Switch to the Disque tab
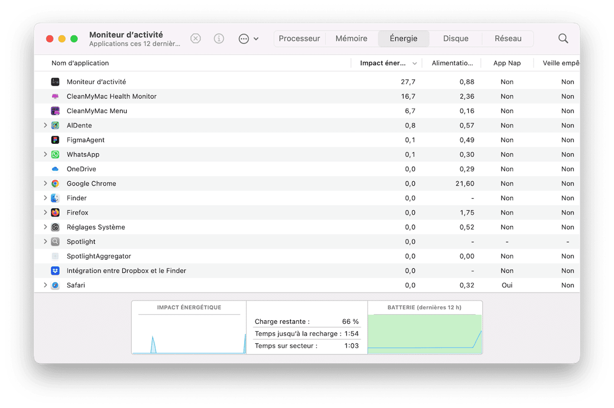 coord(455,39)
